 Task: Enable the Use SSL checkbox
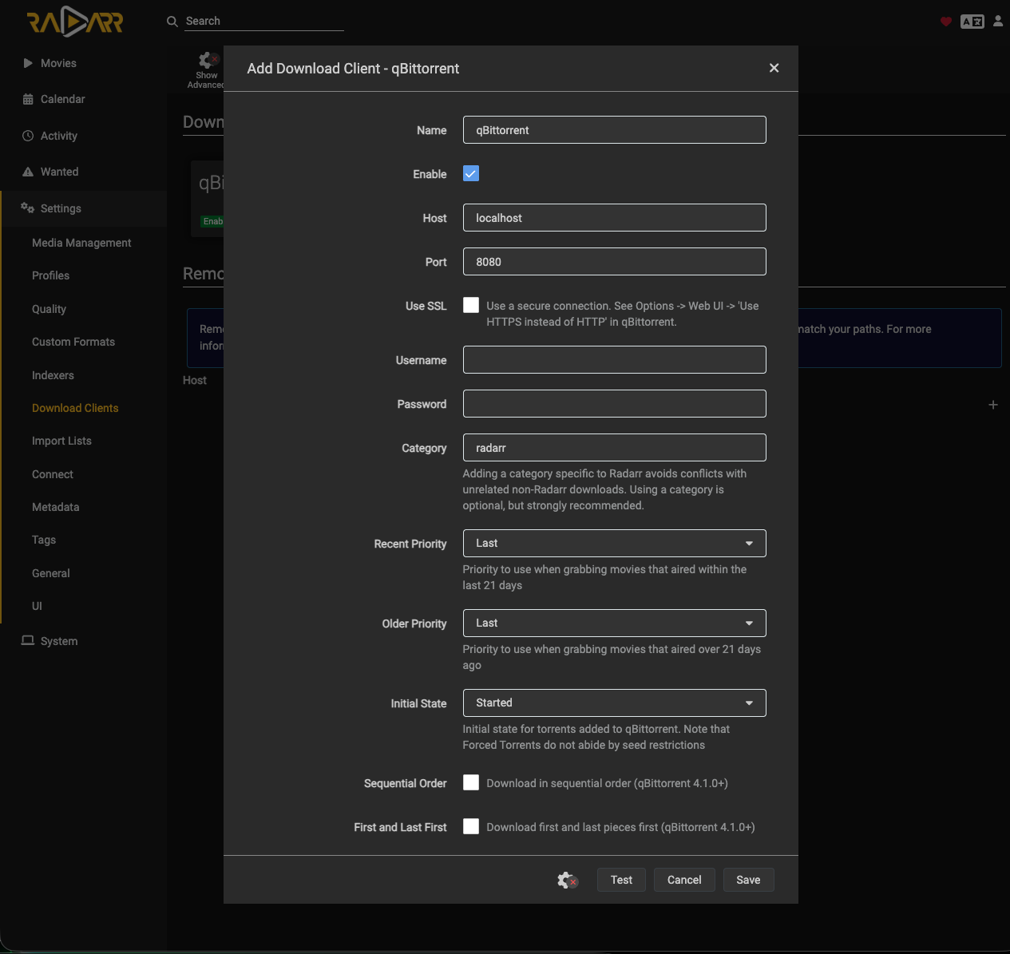tap(471, 305)
